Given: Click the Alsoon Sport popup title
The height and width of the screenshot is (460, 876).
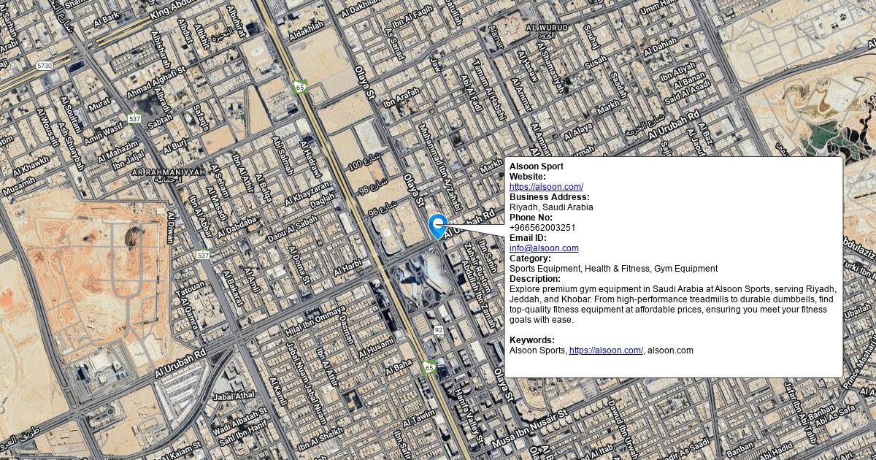Looking at the screenshot, I should (x=536, y=166).
